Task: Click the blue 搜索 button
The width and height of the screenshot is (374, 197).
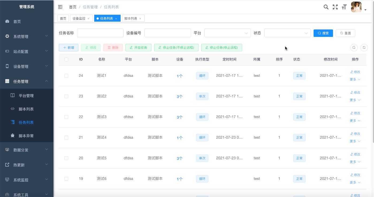Action: [x=323, y=33]
